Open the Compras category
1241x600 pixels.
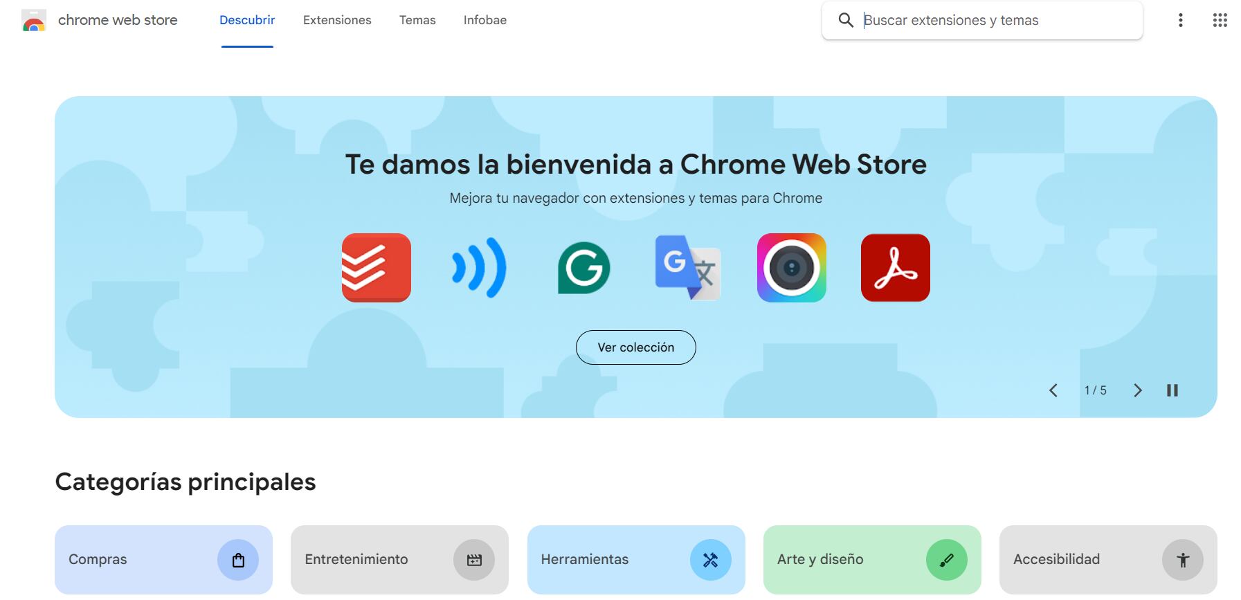click(x=163, y=559)
